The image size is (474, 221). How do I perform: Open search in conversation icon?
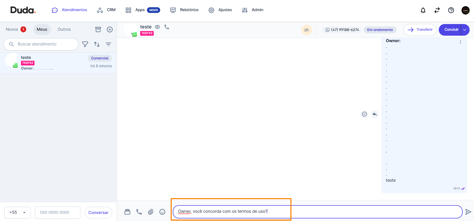(x=307, y=30)
